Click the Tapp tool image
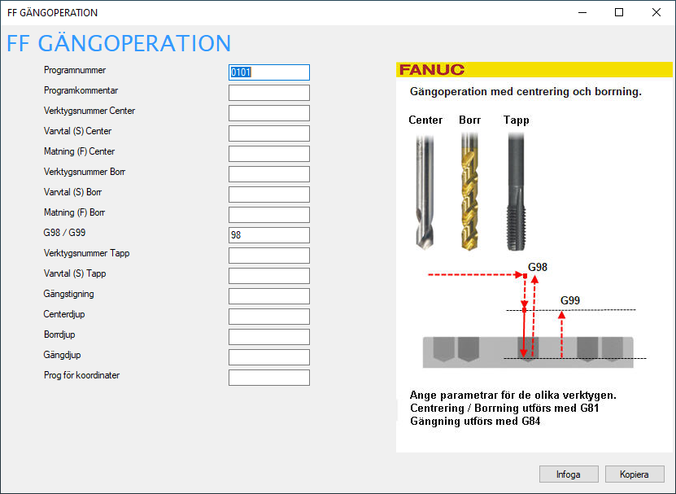The image size is (676, 494). click(516, 191)
